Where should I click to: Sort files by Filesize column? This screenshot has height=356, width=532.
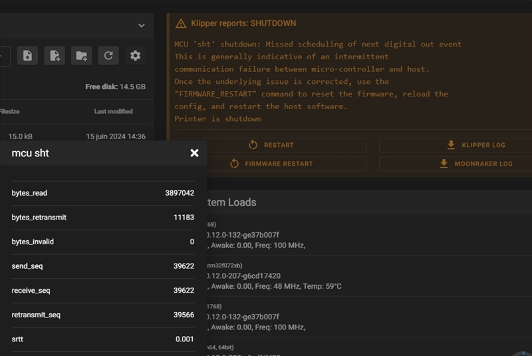(x=9, y=111)
